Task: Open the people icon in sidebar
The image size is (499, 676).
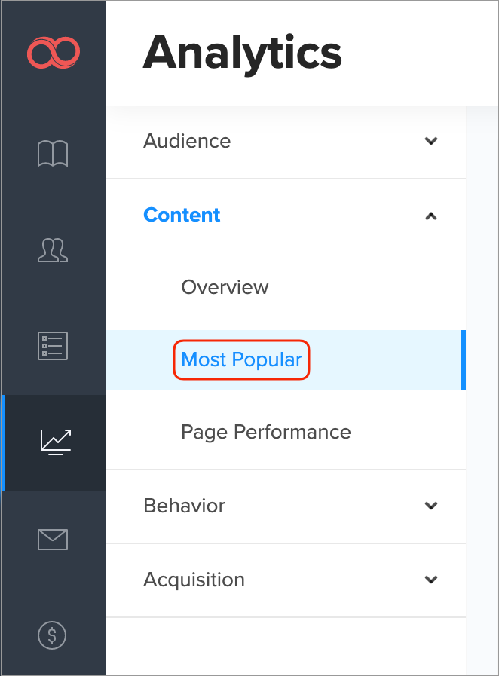Action: coord(53,250)
